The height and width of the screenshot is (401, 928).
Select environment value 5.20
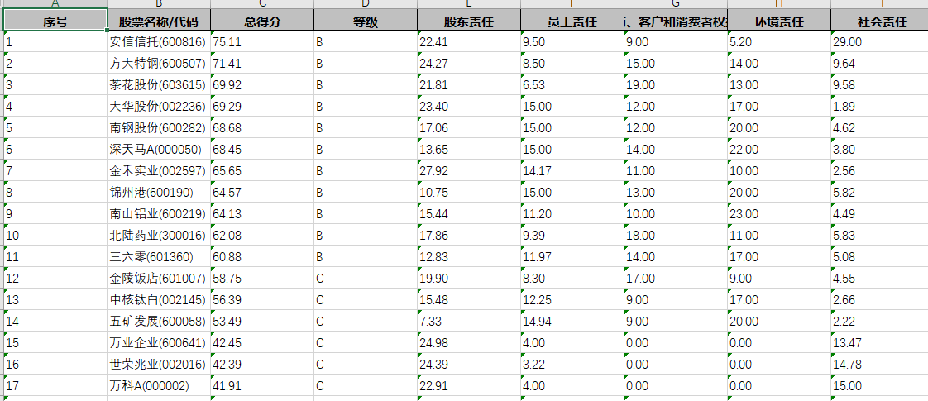pyautogui.click(x=779, y=41)
